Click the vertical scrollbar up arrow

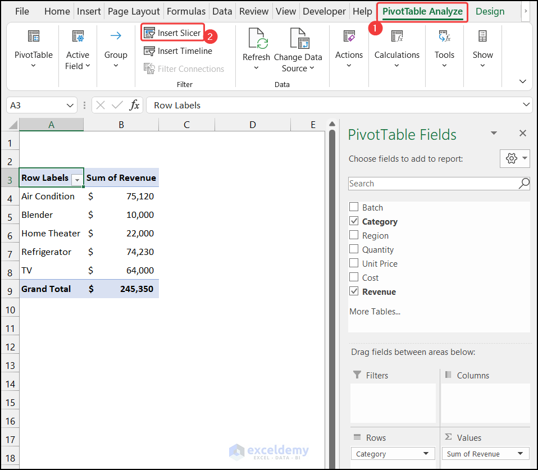pyautogui.click(x=332, y=124)
